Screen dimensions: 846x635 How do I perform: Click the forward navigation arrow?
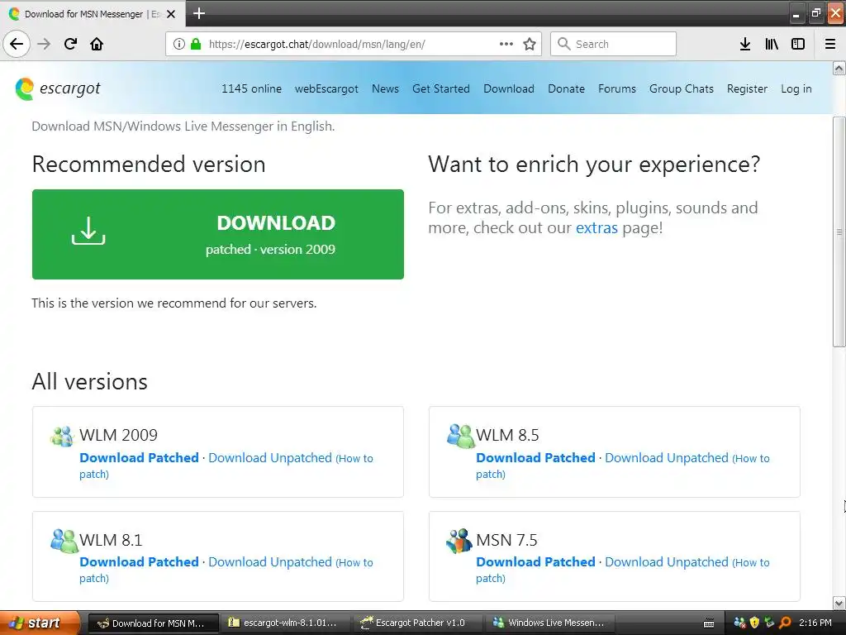pos(44,44)
